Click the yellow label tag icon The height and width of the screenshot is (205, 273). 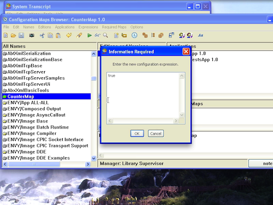tap(124, 35)
